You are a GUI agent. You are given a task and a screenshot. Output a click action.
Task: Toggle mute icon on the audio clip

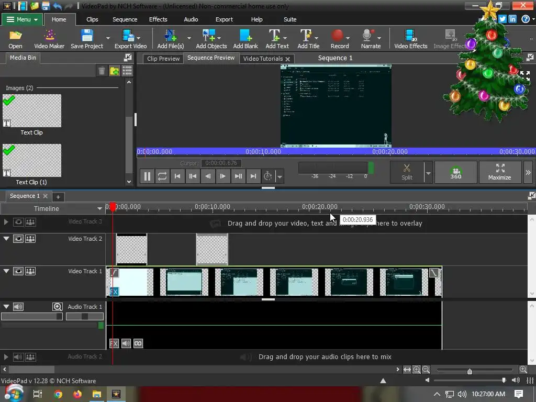coord(126,343)
